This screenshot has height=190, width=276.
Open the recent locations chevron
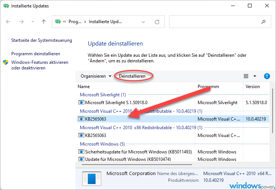point(33,22)
